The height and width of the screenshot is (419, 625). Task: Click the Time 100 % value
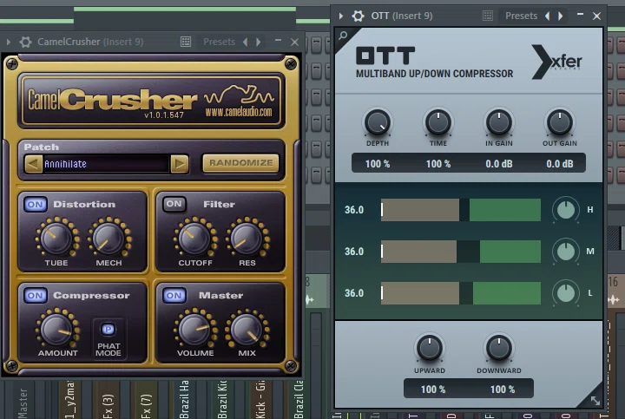tap(438, 164)
